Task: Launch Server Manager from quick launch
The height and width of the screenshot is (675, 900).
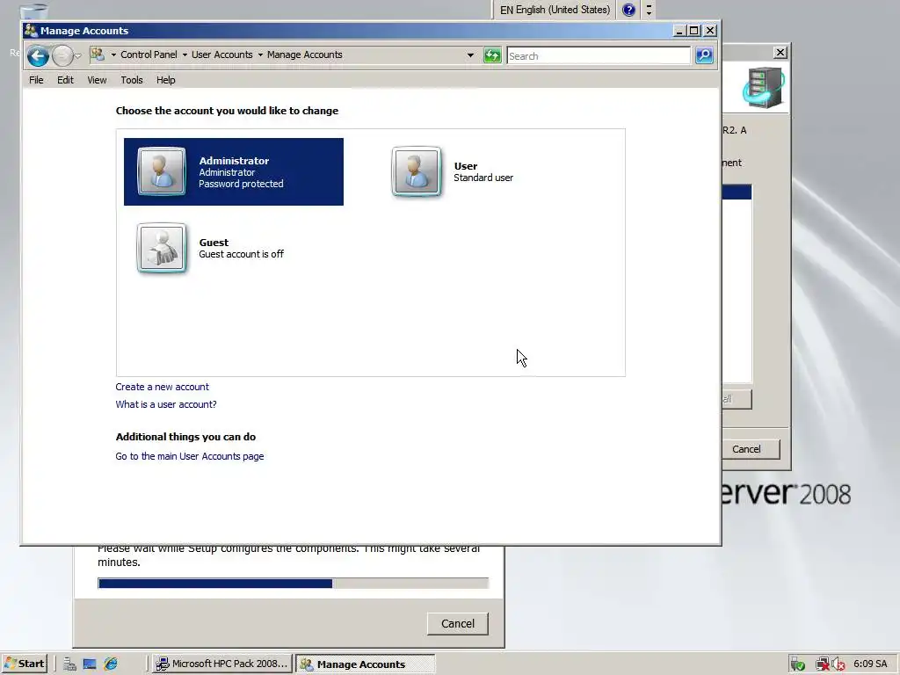Action: [70, 664]
